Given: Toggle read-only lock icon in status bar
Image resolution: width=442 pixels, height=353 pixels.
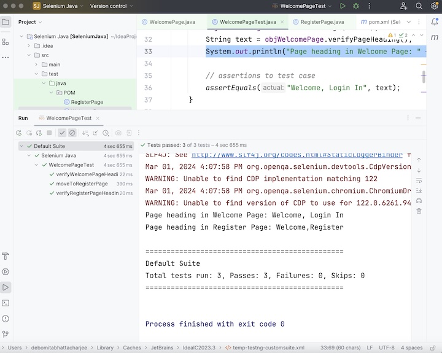Looking at the screenshot, I should pyautogui.click(x=433, y=348).
